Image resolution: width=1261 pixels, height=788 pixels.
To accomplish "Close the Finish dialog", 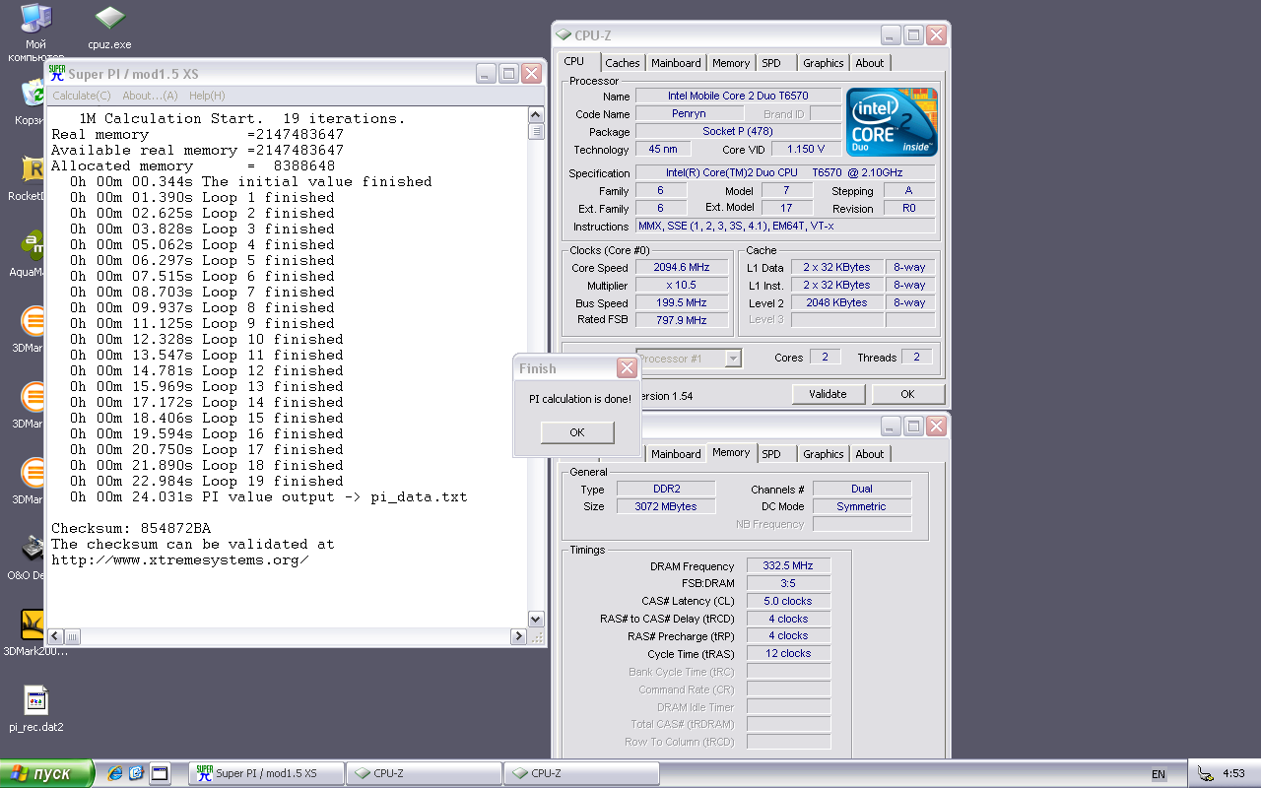I will pos(627,368).
